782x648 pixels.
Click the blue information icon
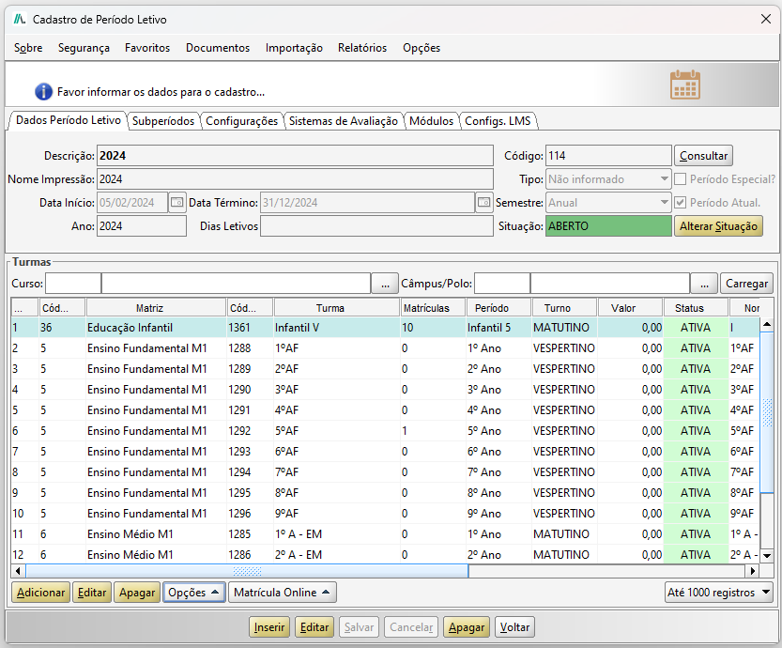click(x=43, y=92)
